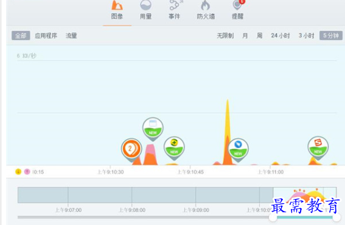Click the NEW marker with red S icon
The image size is (345, 225).
pyautogui.click(x=318, y=147)
